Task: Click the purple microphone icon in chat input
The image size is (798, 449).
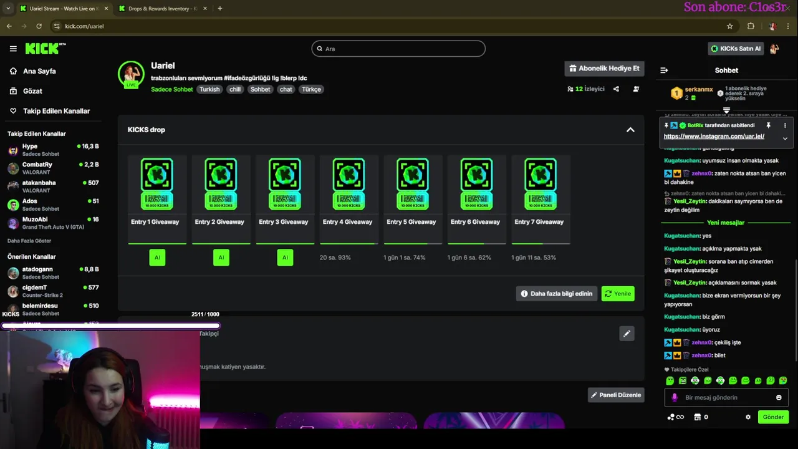Action: (674, 397)
